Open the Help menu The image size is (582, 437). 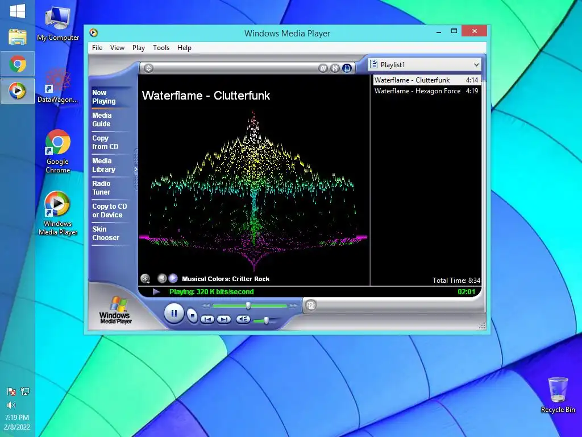(184, 48)
